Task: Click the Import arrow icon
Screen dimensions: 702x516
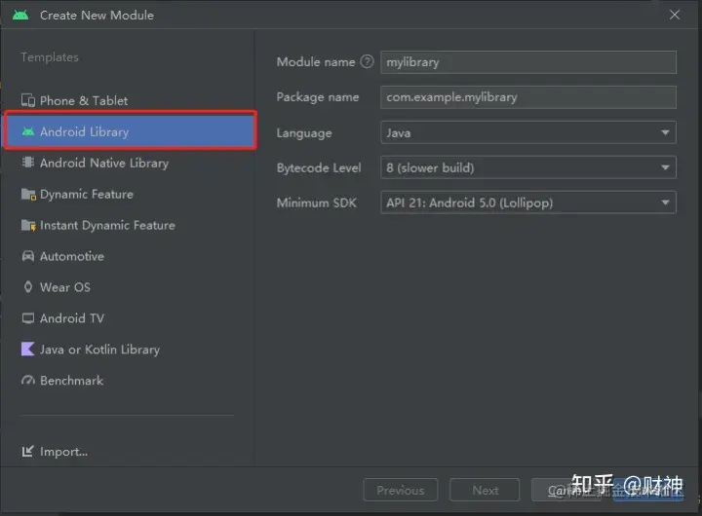Action: (x=27, y=451)
